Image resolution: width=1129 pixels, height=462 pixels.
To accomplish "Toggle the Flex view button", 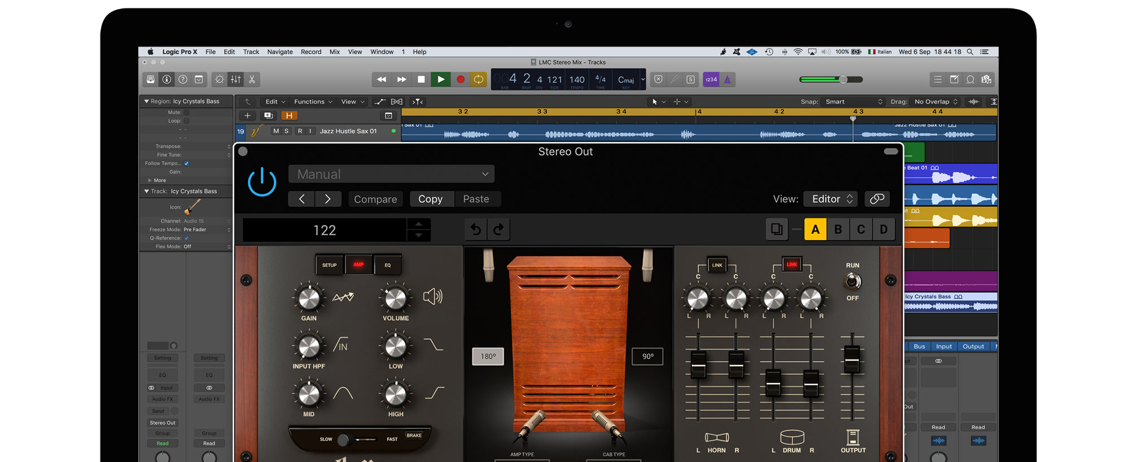I will pyautogui.click(x=397, y=101).
